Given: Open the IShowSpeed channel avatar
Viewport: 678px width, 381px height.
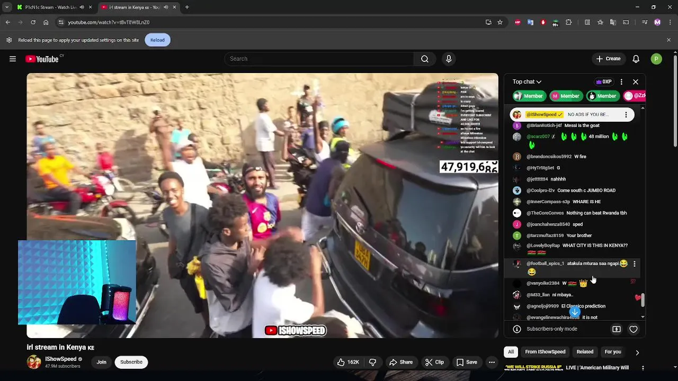Looking at the screenshot, I should pyautogui.click(x=34, y=362).
